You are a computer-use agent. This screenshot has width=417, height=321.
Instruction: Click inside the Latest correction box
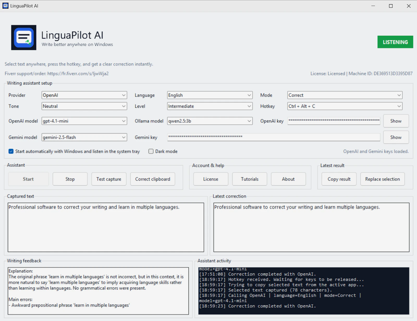coord(311,227)
